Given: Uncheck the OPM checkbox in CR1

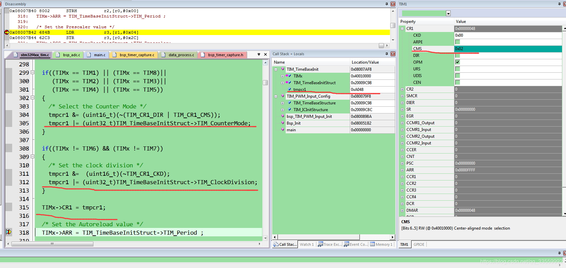Looking at the screenshot, I should 457,62.
